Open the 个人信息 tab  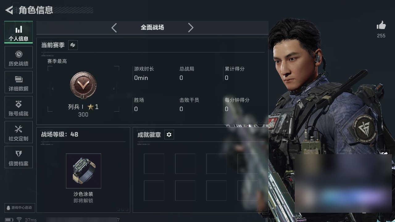pos(19,32)
